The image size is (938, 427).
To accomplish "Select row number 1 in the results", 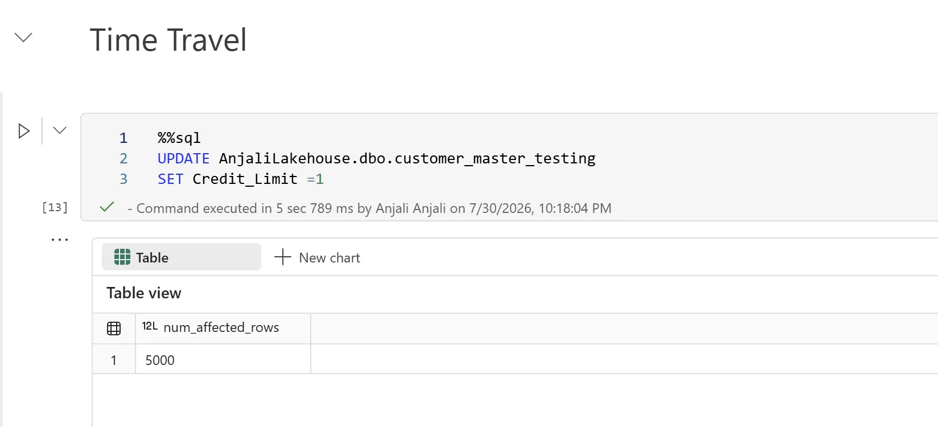I will (114, 360).
